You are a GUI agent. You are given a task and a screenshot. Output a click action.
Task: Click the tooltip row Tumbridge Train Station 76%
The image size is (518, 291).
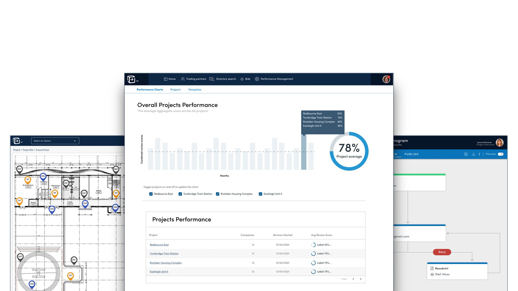pos(323,118)
